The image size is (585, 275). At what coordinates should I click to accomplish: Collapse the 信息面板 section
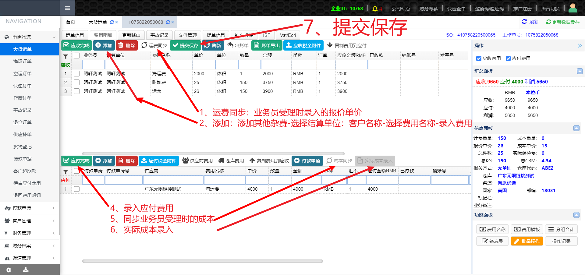[x=576, y=128]
